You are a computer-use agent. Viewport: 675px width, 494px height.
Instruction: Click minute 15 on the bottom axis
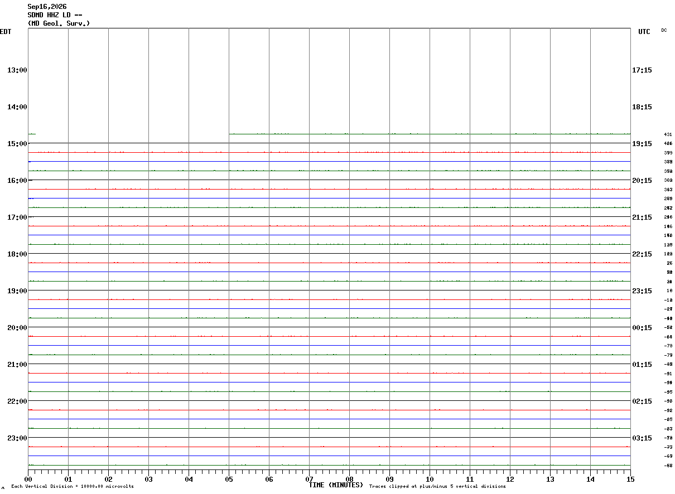[630, 479]
